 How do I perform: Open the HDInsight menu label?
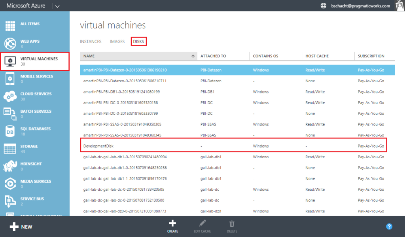[x=31, y=164]
